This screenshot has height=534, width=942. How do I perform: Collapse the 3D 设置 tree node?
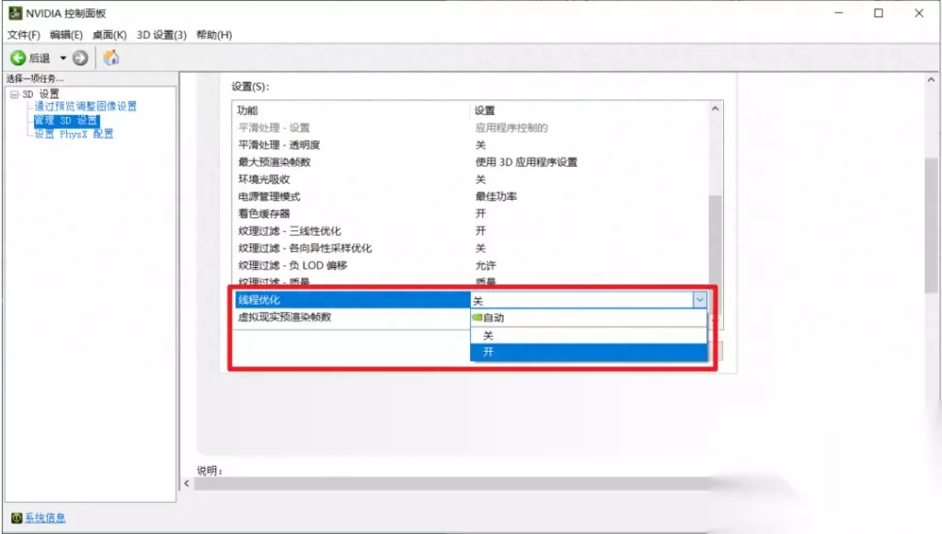[15, 95]
